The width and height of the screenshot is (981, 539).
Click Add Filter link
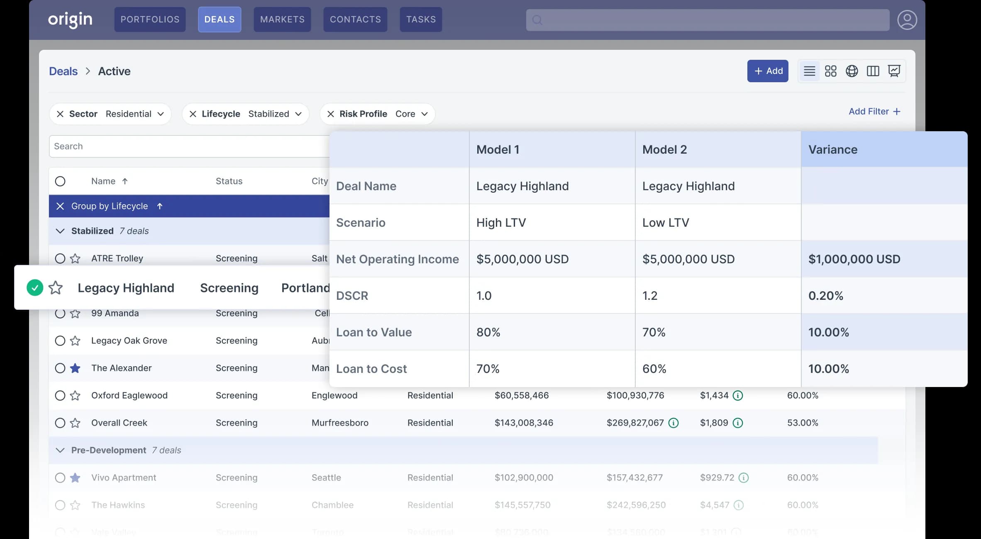point(874,111)
